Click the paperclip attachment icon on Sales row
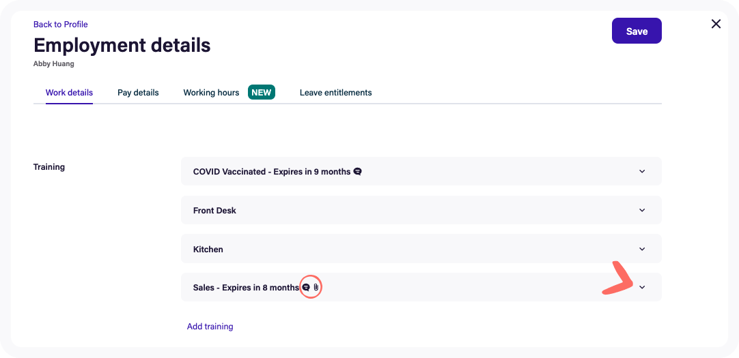Viewport: 739px width, 358px height. point(316,288)
